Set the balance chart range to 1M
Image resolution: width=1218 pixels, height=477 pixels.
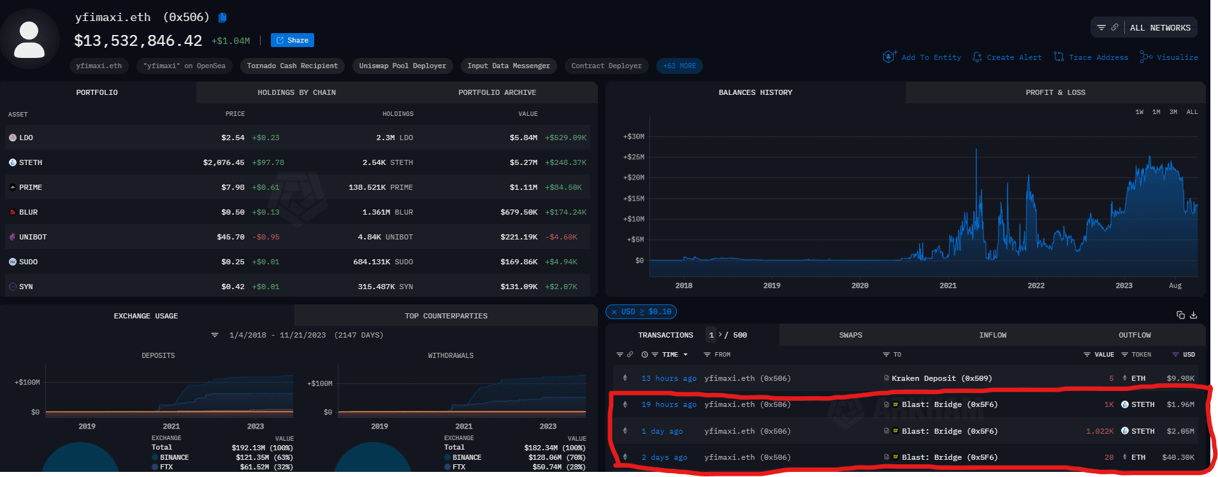point(1156,112)
